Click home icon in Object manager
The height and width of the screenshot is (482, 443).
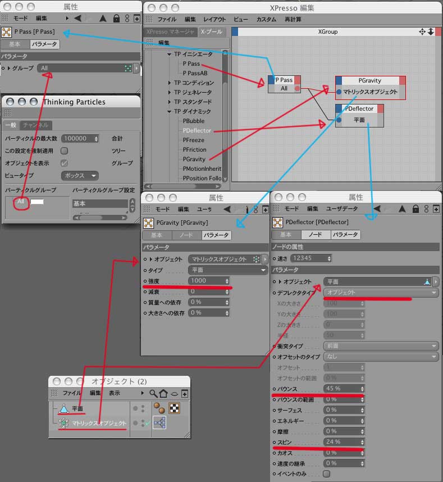click(163, 393)
